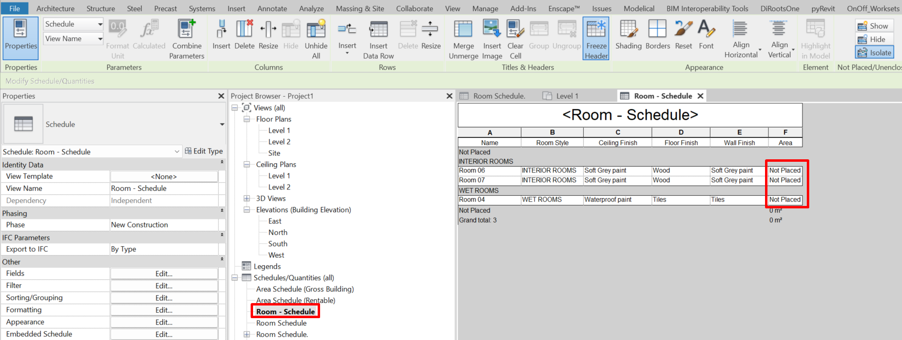Click the View Template None button

click(164, 176)
